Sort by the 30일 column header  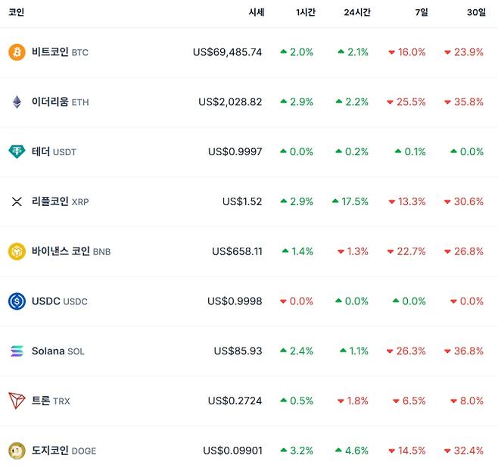pos(477,13)
